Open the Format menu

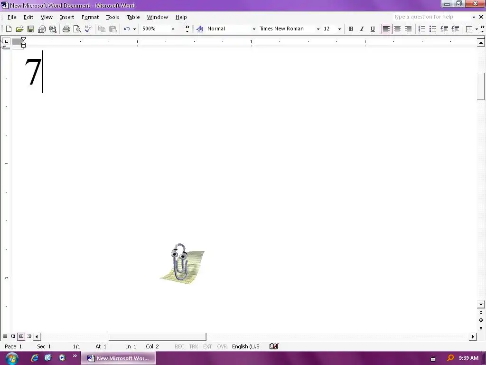pos(90,17)
